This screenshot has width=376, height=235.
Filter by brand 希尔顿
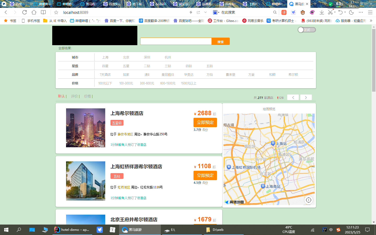point(293,75)
